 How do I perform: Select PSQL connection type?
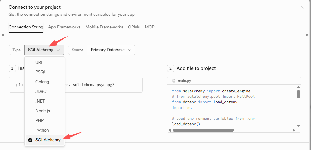tap(41, 72)
